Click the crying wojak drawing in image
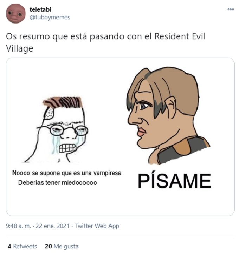This screenshot has height=255, width=239. point(58,130)
